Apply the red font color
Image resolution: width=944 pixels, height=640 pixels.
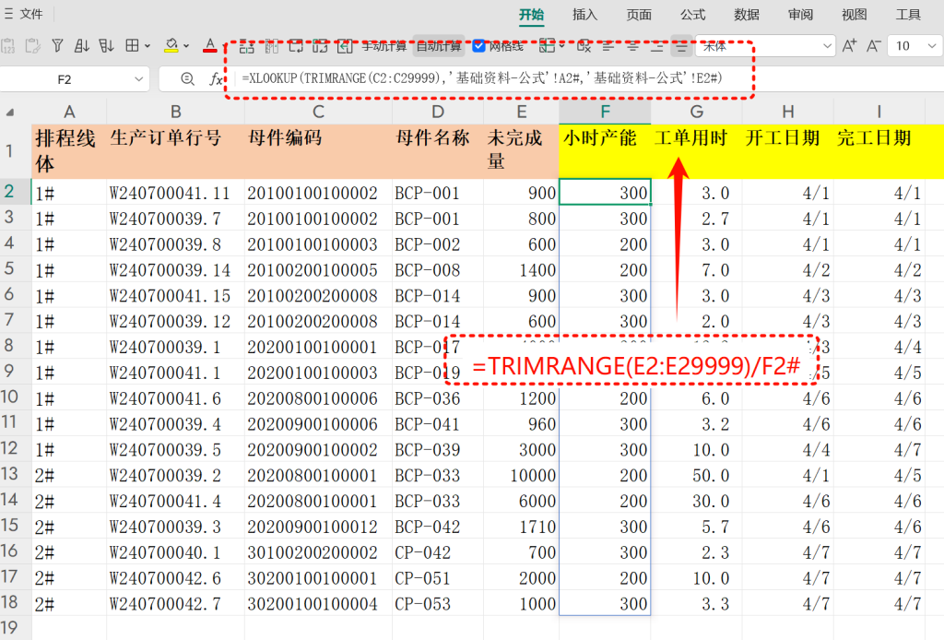[x=209, y=46]
